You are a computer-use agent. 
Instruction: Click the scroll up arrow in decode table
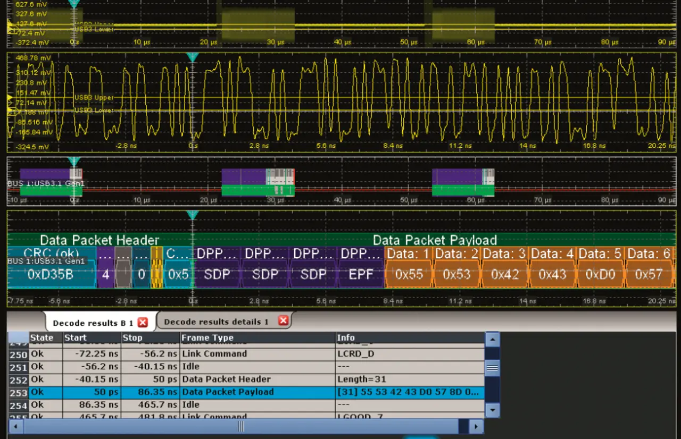493,340
